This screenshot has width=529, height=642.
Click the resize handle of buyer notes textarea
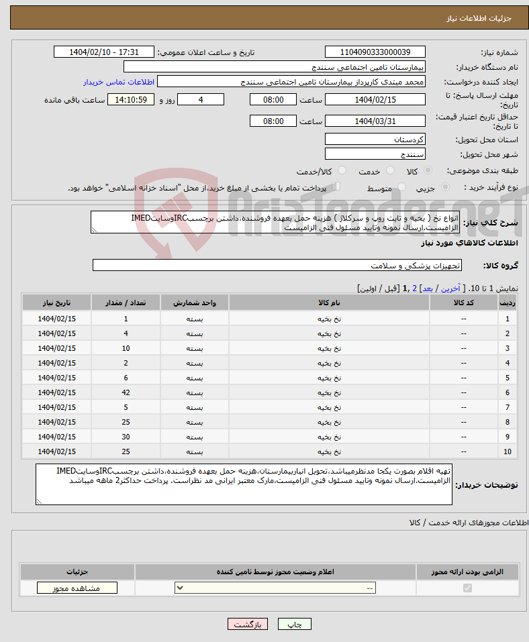[x=40, y=502]
